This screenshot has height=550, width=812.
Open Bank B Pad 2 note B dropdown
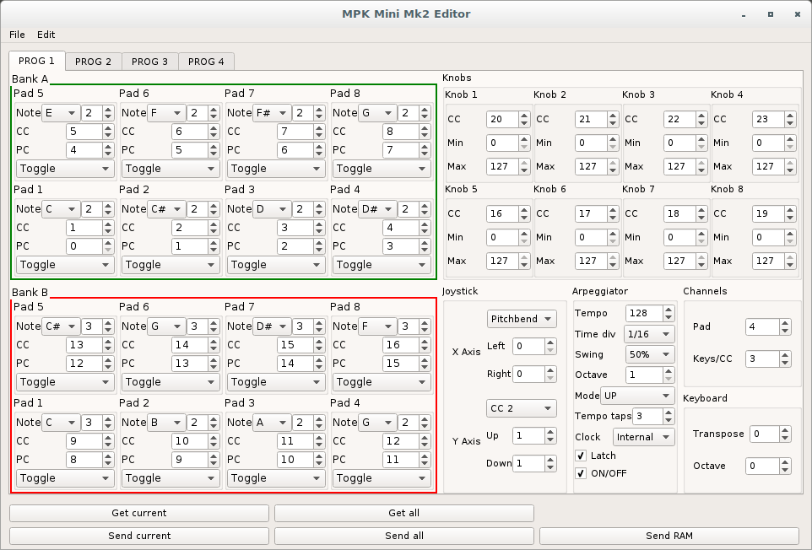[166, 423]
